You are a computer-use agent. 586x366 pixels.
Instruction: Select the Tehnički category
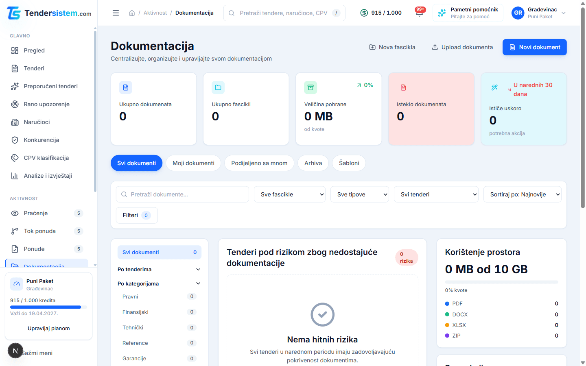click(159, 327)
